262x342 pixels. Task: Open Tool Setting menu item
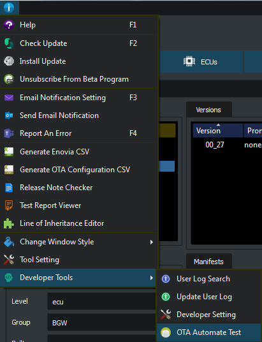click(x=78, y=260)
